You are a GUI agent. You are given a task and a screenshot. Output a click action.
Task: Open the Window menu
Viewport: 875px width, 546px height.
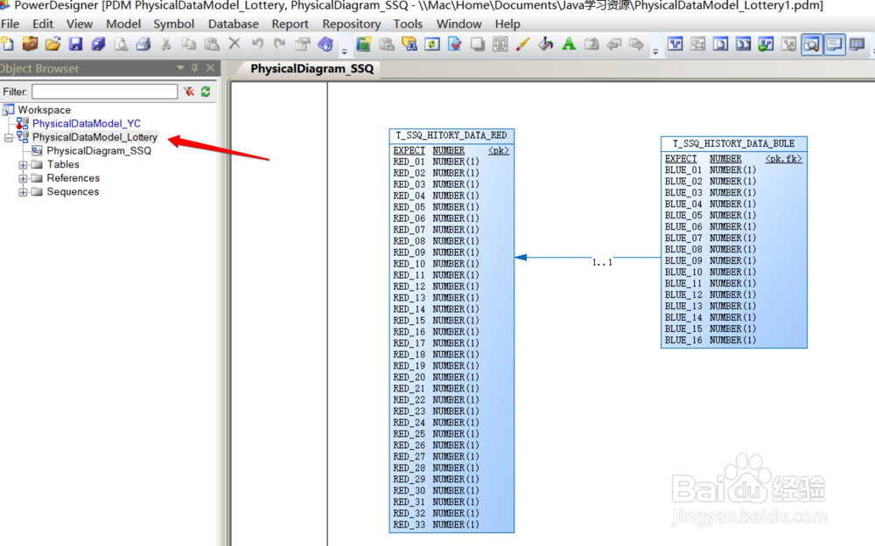click(x=458, y=24)
